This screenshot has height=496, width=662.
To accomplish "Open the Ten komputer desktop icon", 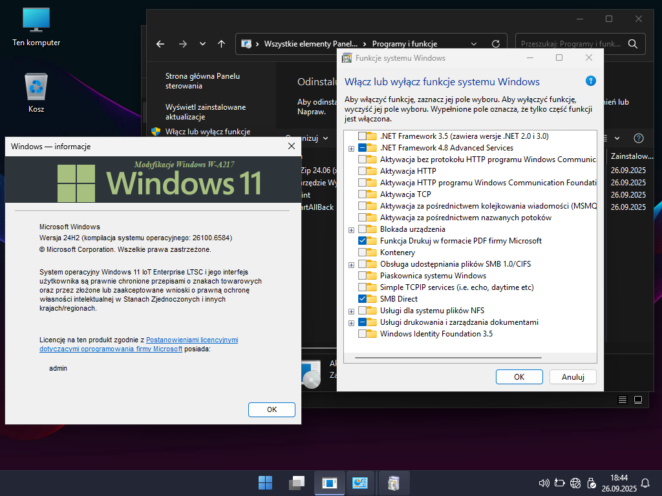I will tap(36, 26).
